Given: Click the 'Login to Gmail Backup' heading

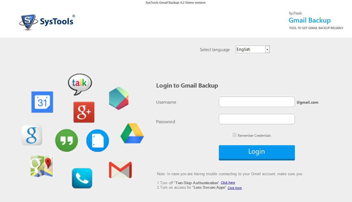Looking at the screenshot, I should [187, 86].
